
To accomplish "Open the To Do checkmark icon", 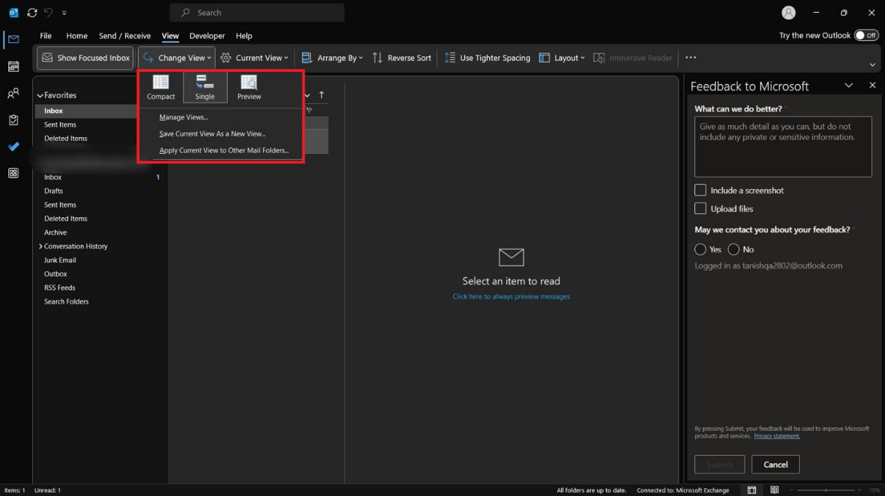I will point(13,147).
